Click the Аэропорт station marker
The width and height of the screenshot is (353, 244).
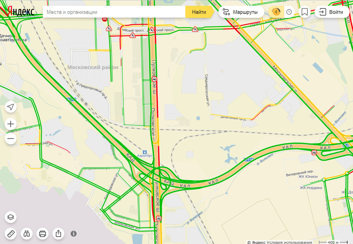144,152
